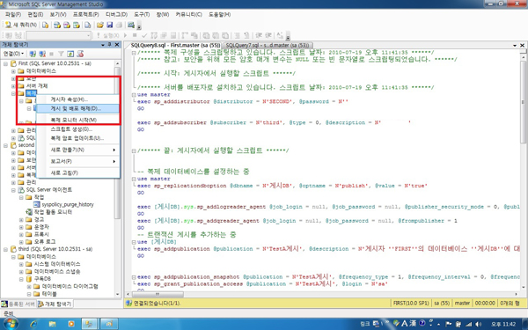The height and width of the screenshot is (330, 528).
Task: Select 게시자 속성(H)... in context menu
Action: point(77,99)
